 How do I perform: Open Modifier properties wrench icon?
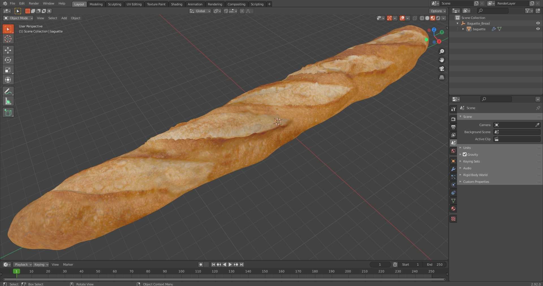pos(453,169)
